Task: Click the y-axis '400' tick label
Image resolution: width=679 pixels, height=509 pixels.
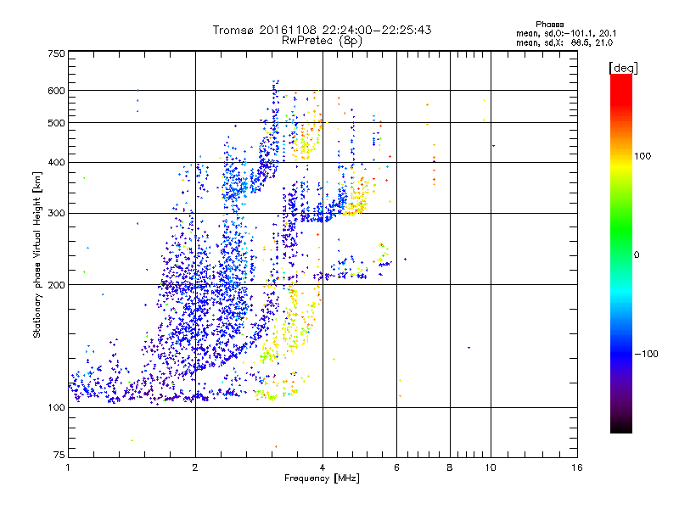Action: pos(57,163)
